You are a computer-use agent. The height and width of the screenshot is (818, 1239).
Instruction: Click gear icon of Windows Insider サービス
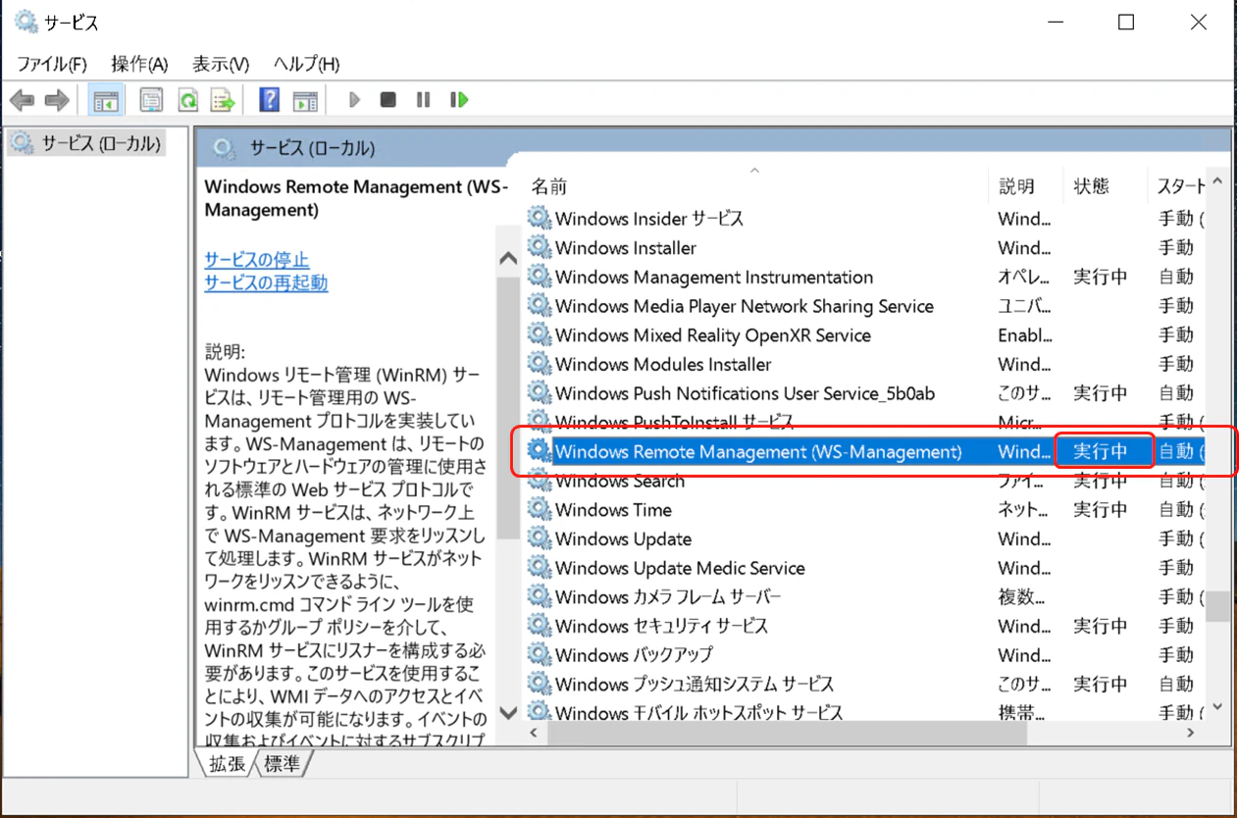[x=540, y=218]
